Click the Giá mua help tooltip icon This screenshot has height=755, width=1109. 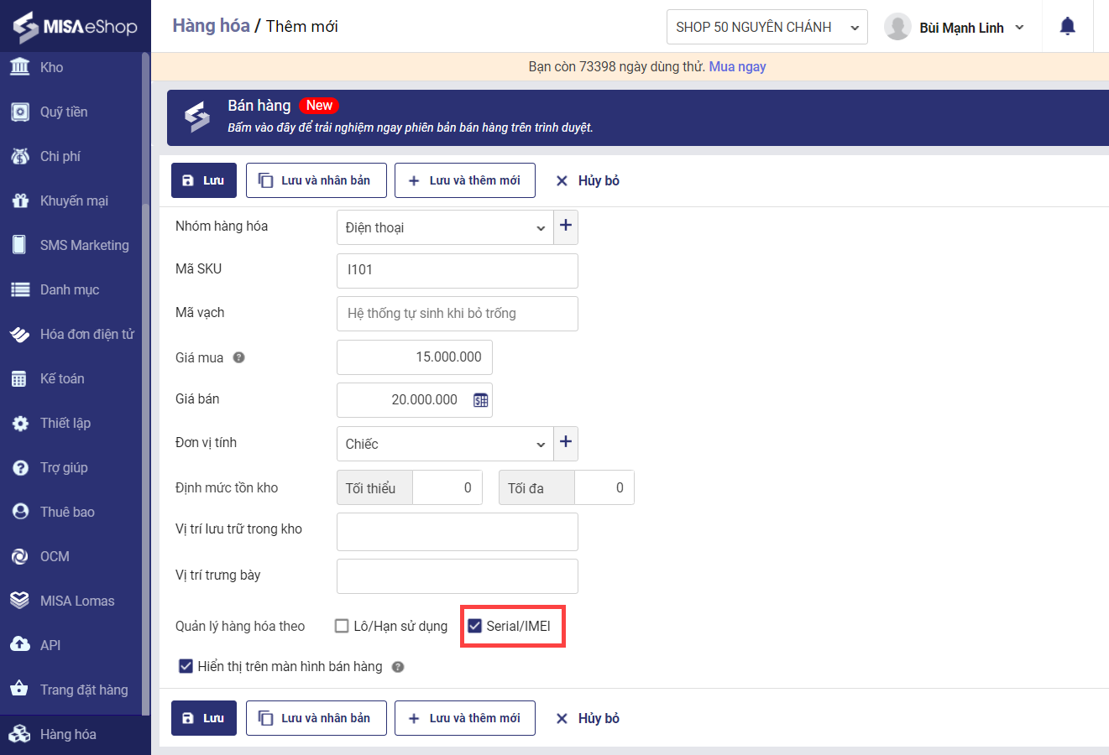coord(239,357)
